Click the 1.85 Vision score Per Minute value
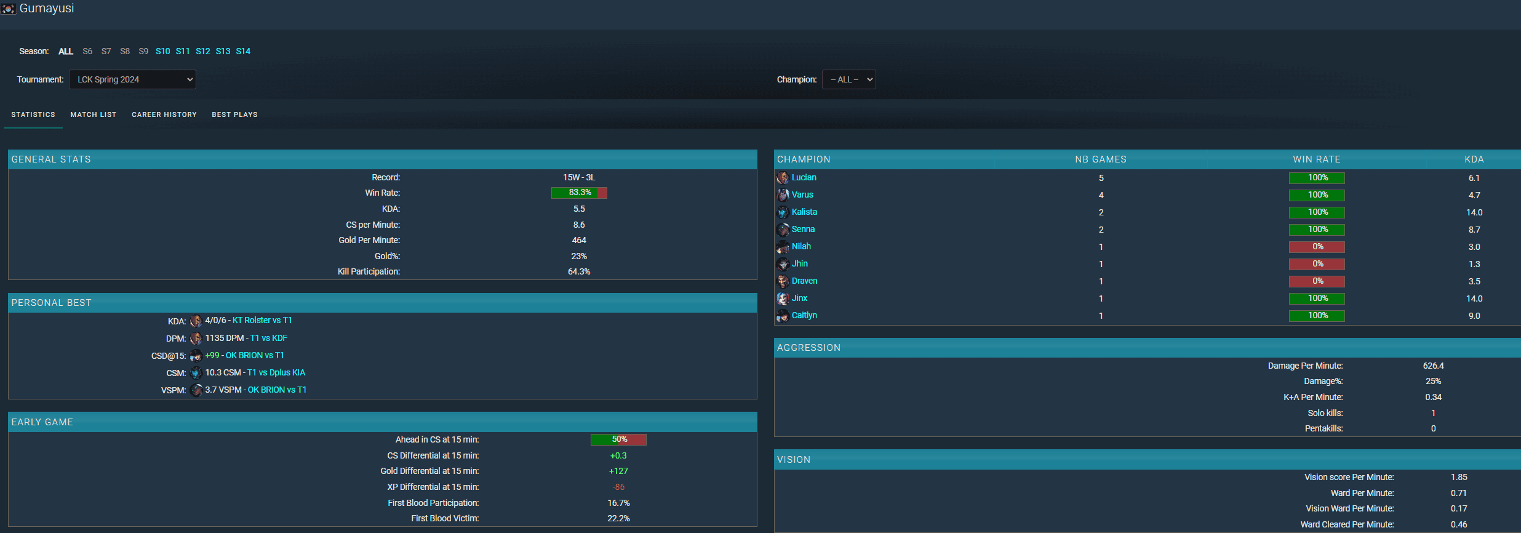This screenshot has width=1521, height=533. tap(1459, 477)
